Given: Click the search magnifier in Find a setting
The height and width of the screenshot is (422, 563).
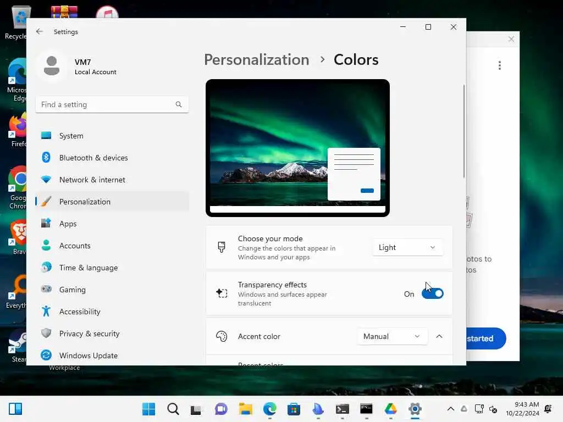Looking at the screenshot, I should (x=179, y=104).
